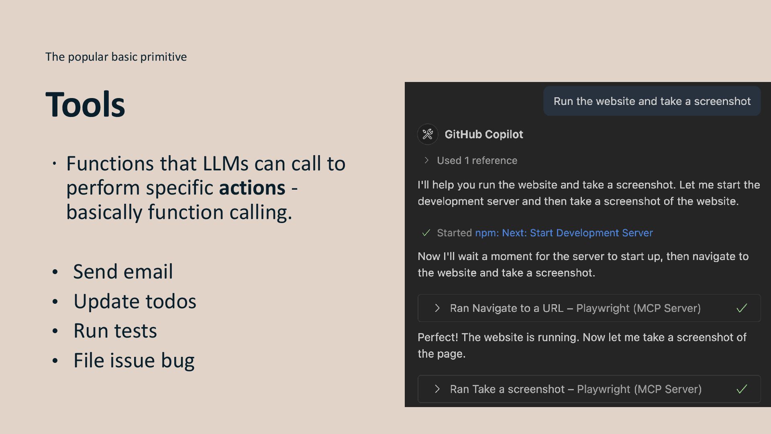Click the checkmark on Navigate to URL row
Viewport: 771px width, 434px height.
(x=742, y=308)
